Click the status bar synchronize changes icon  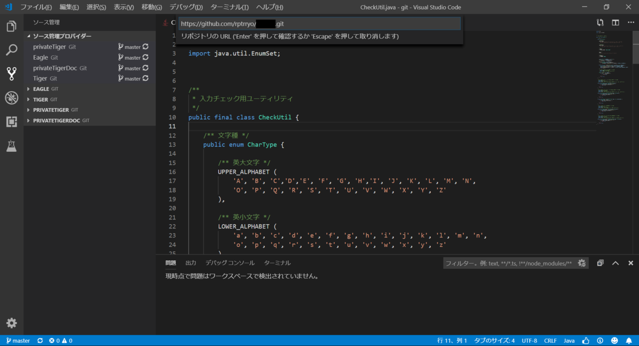[x=40, y=341]
